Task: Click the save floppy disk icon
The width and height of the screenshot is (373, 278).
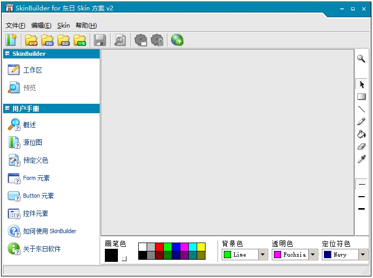Action: 100,40
